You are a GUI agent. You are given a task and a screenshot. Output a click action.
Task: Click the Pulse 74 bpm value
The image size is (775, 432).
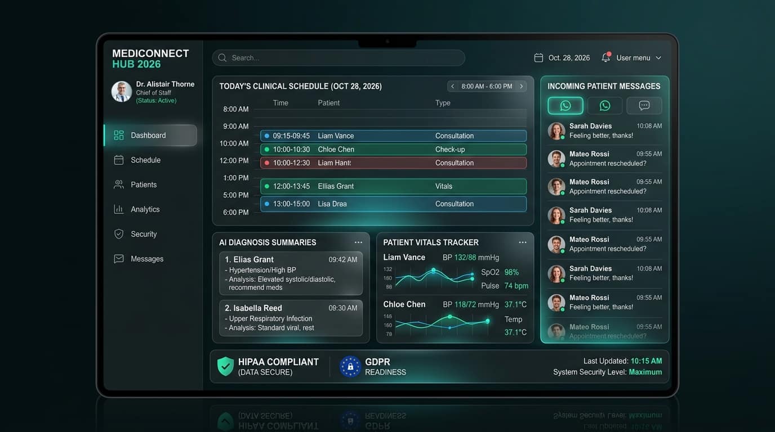point(516,286)
